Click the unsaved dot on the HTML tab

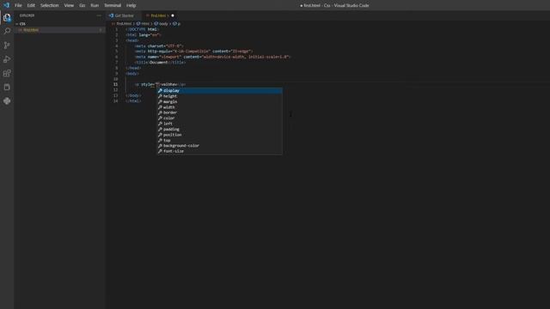(x=173, y=15)
